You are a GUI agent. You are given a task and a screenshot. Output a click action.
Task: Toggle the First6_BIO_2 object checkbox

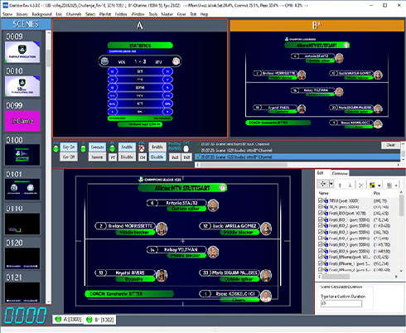(321, 225)
